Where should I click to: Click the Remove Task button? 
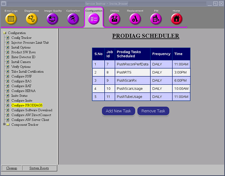point(153,111)
